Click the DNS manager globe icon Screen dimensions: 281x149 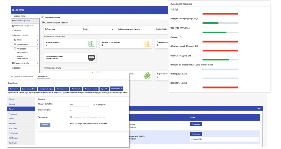point(15,44)
